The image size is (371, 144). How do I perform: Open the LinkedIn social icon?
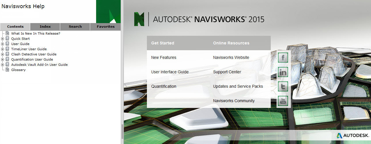283,72
